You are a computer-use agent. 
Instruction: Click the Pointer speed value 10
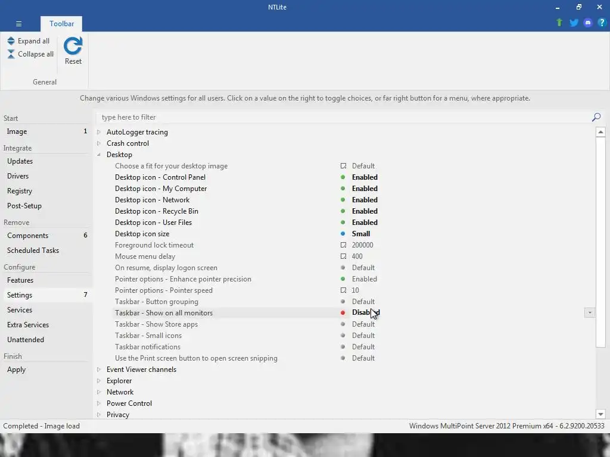pyautogui.click(x=356, y=290)
